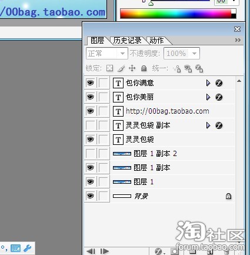Show the 灵灵包袋 副本 layer

pyautogui.click(x=90, y=125)
